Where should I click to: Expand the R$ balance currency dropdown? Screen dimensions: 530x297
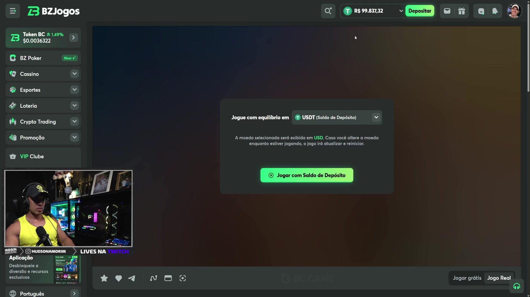401,11
